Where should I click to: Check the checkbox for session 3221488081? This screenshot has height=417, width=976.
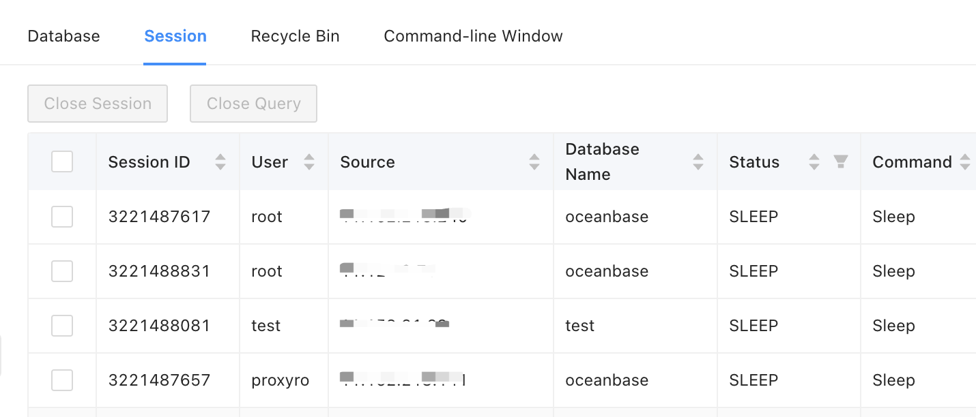pos(61,325)
